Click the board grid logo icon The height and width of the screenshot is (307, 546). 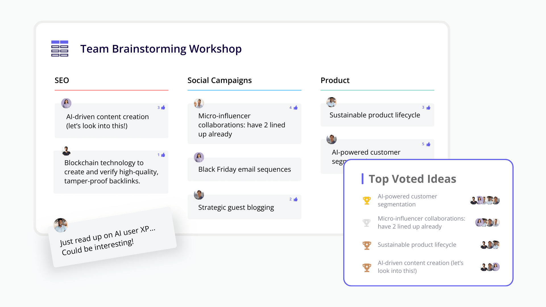click(60, 49)
